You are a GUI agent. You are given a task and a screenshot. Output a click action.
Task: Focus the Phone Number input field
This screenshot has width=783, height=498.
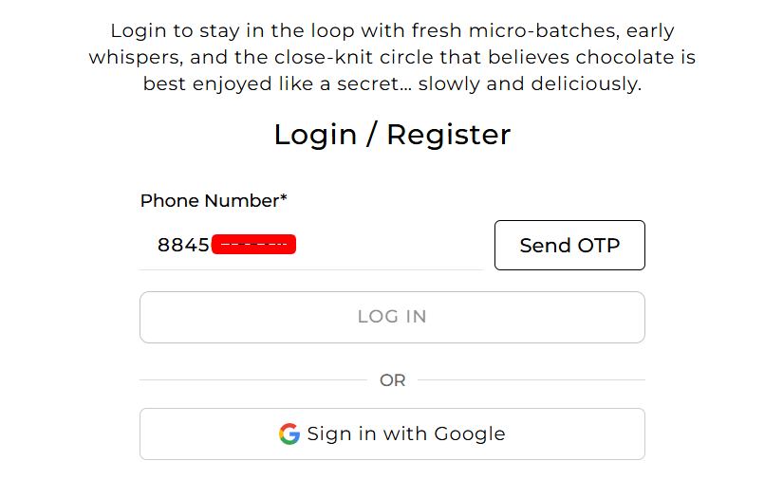click(380, 245)
